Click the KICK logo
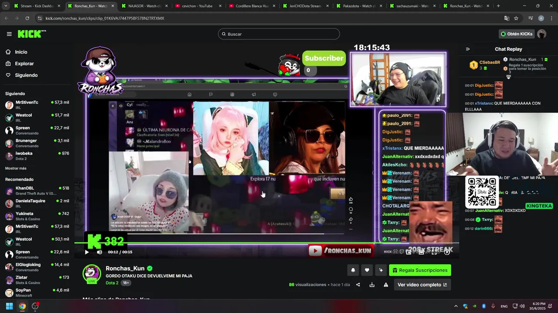Viewport: 558px width, 313px height. click(32, 34)
